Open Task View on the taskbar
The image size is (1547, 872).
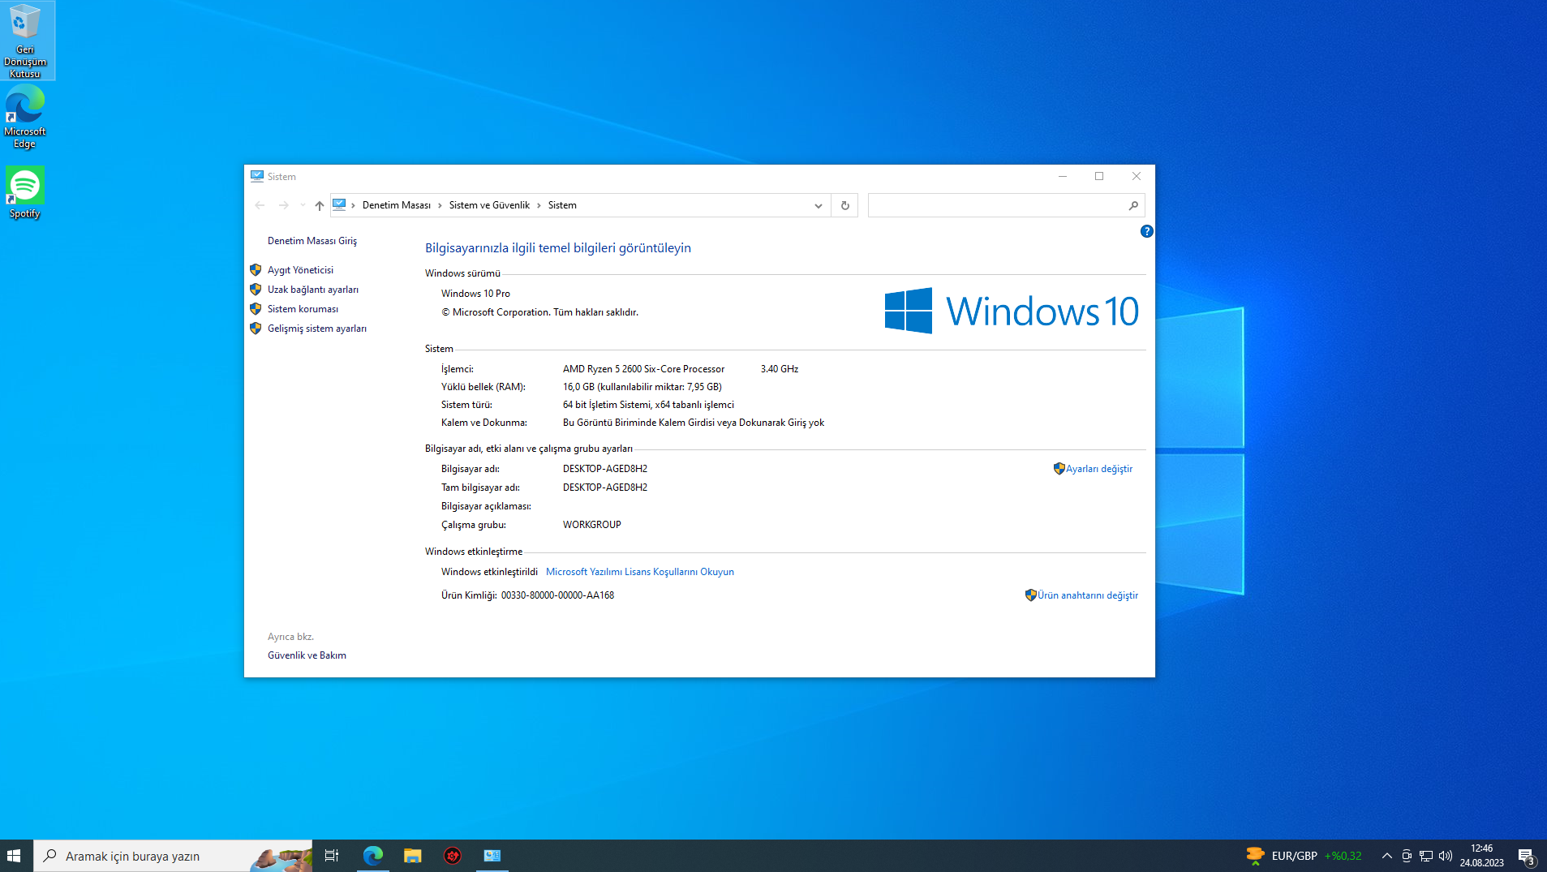(x=332, y=856)
